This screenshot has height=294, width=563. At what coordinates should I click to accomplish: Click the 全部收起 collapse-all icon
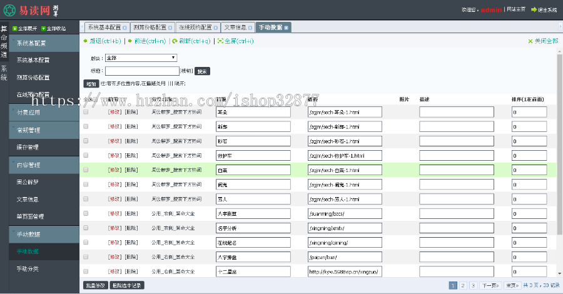(x=43, y=29)
